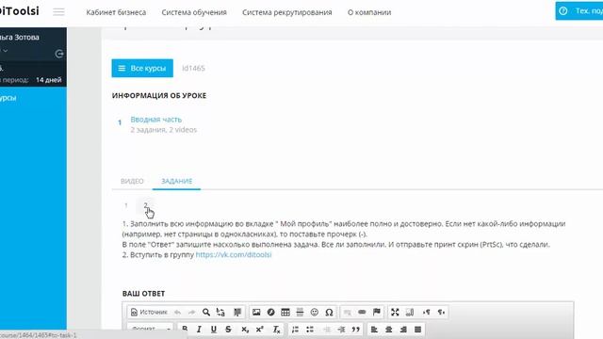Screen dimensions: 603x339
Task: Open Система рекрутирования menu
Action: click(x=286, y=12)
